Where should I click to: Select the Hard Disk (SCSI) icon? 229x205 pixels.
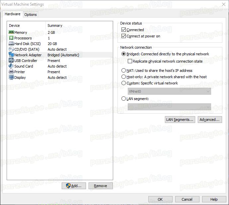tap(11, 44)
